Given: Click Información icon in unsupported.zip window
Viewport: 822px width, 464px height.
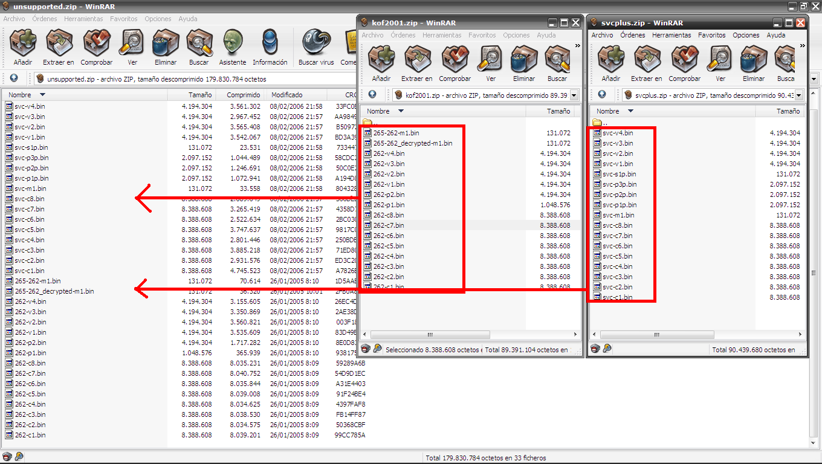Looking at the screenshot, I should pyautogui.click(x=270, y=43).
